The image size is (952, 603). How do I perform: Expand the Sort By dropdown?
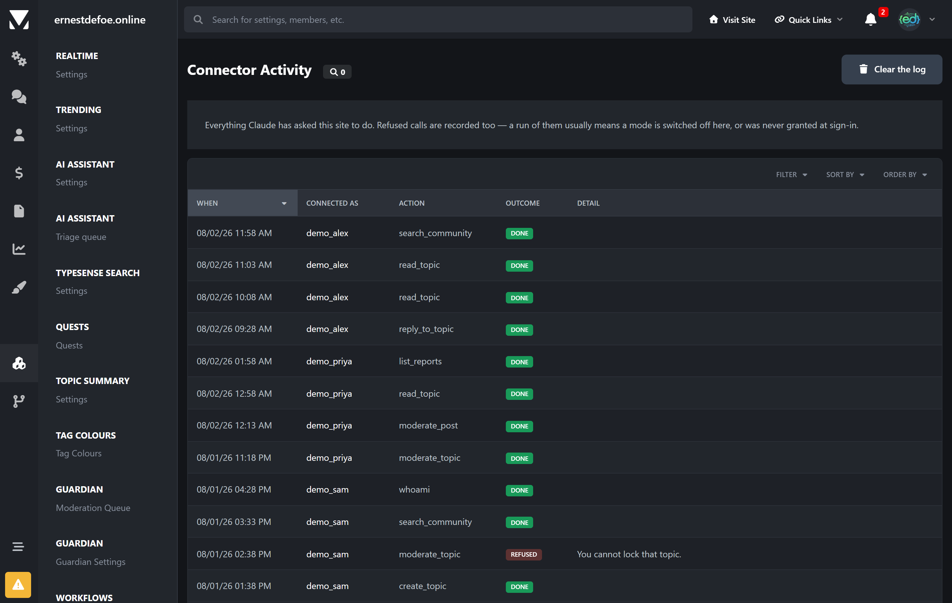(x=845, y=174)
